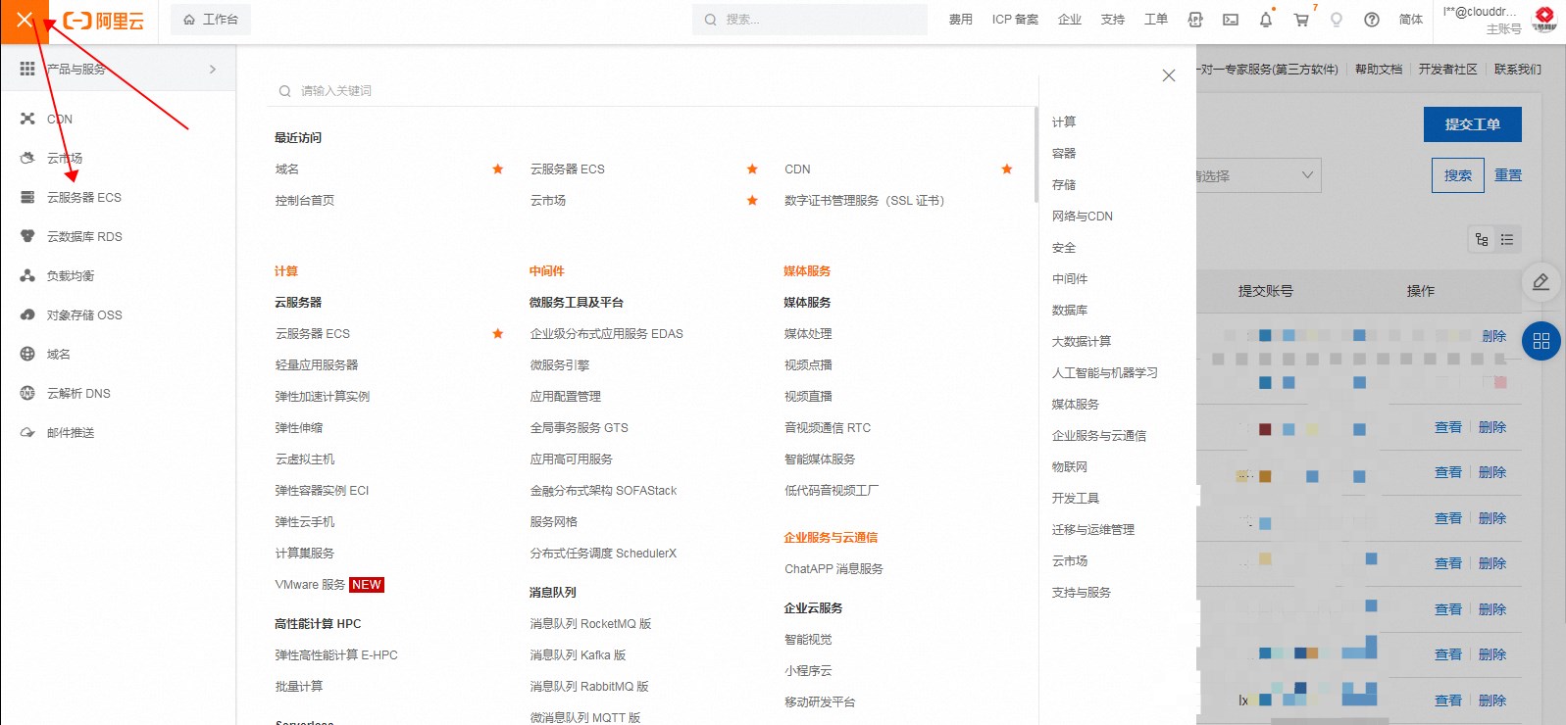
Task: Click the 对象存储 OSS sidebar icon
Action: pyautogui.click(x=27, y=314)
